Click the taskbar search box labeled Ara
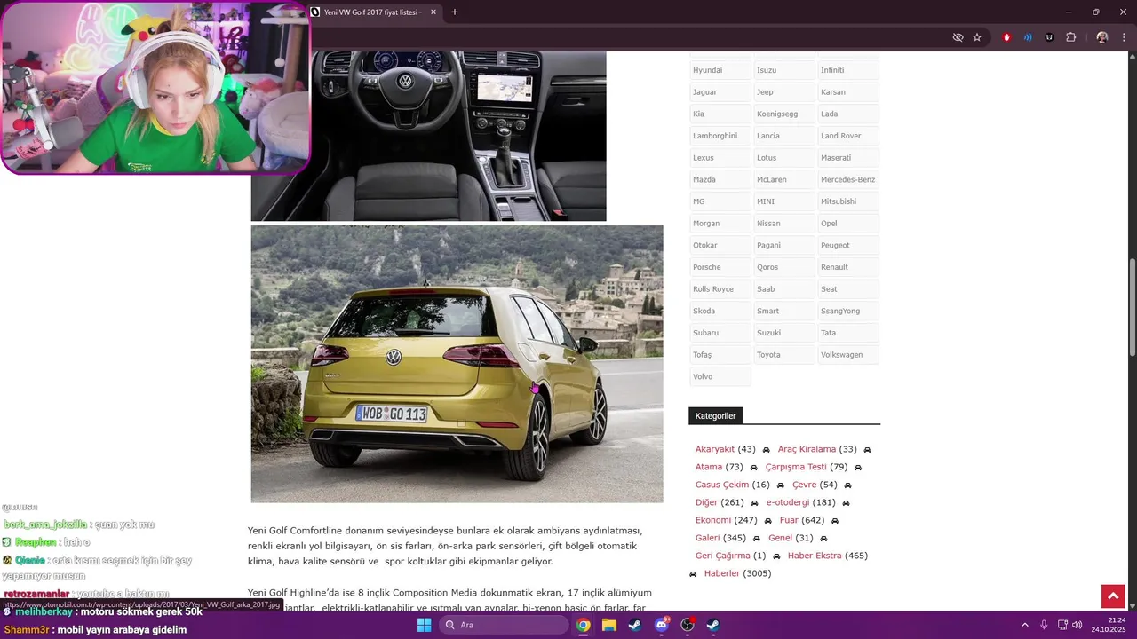The image size is (1137, 639). 504,625
